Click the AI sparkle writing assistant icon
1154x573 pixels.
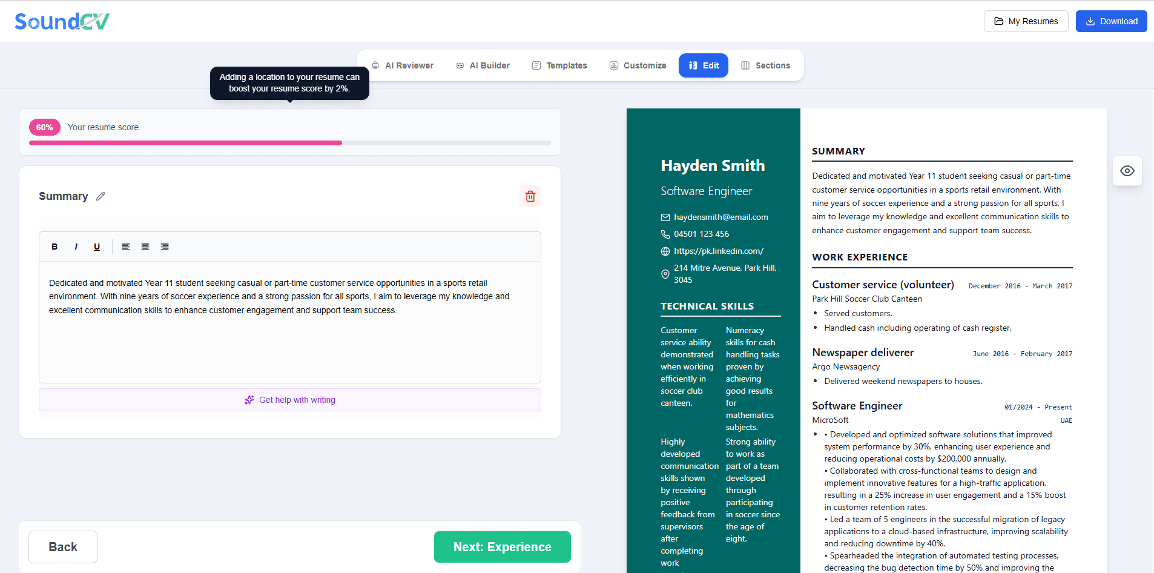249,400
